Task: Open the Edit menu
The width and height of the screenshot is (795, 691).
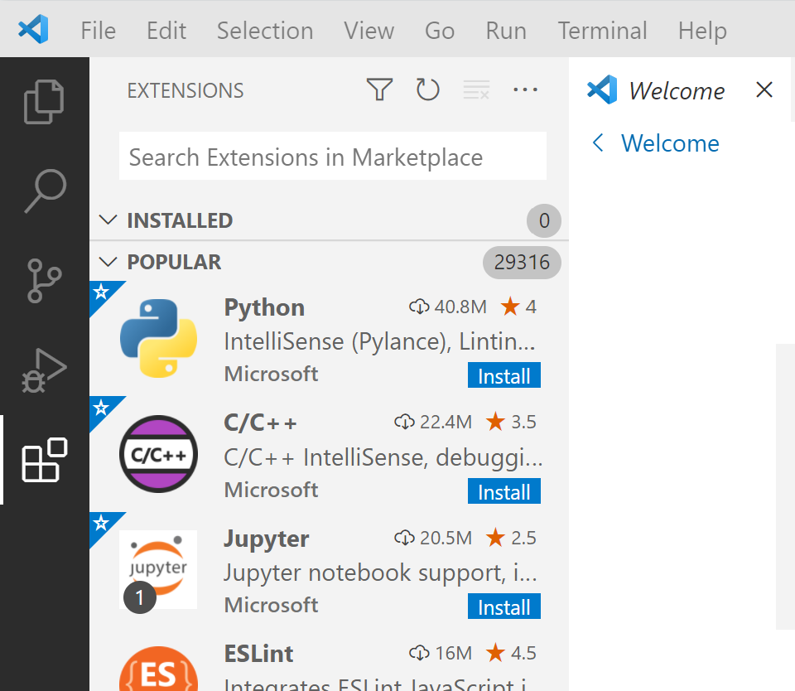Action: (x=166, y=31)
